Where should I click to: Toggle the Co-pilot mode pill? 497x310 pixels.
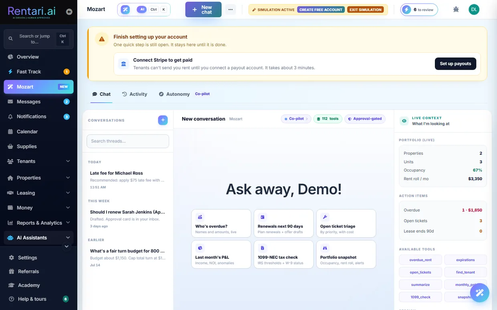[296, 119]
